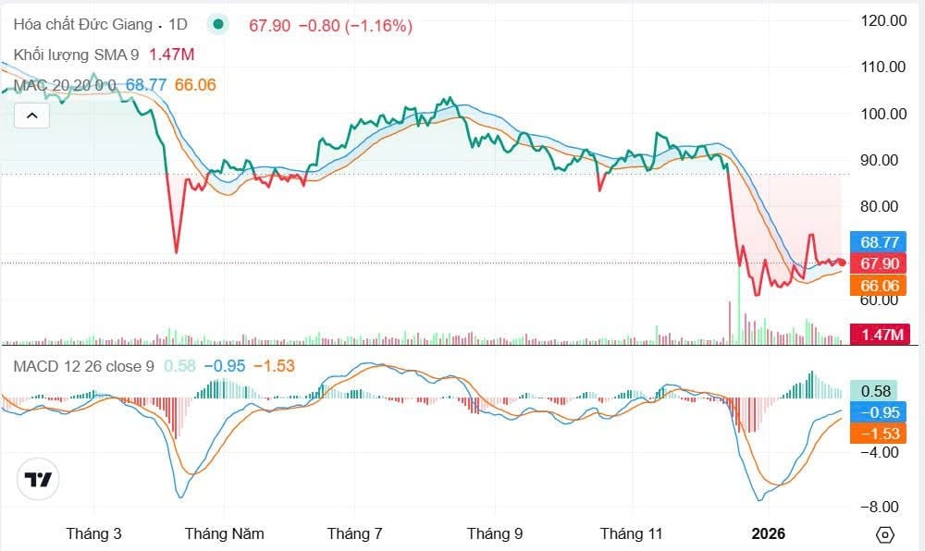This screenshot has height=551, width=925.
Task: Select the MAC 20 20 0 0 legend
Action: [65, 85]
